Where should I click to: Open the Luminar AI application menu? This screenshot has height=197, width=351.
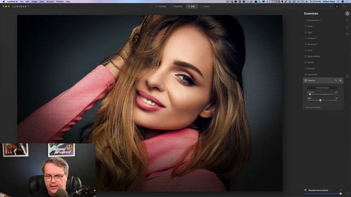point(13,1)
